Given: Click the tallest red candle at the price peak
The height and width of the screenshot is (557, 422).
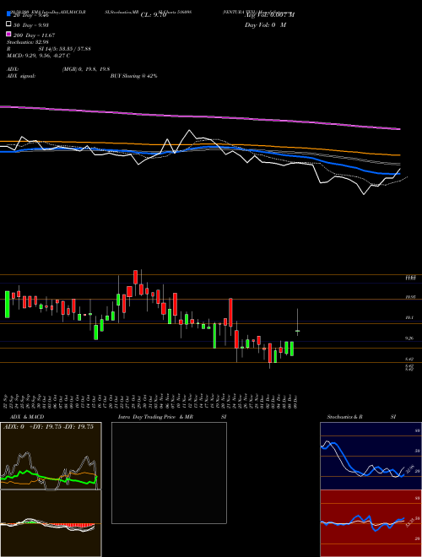Looking at the screenshot, I should [x=135, y=277].
